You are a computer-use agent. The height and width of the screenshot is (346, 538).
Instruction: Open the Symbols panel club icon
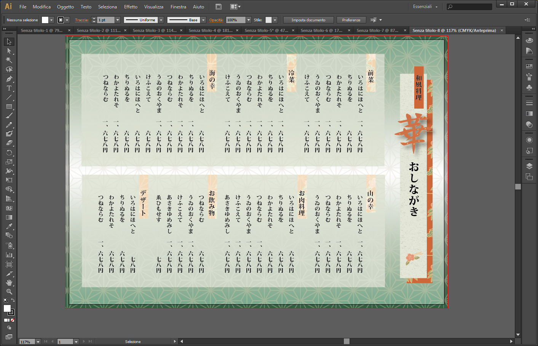[529, 87]
